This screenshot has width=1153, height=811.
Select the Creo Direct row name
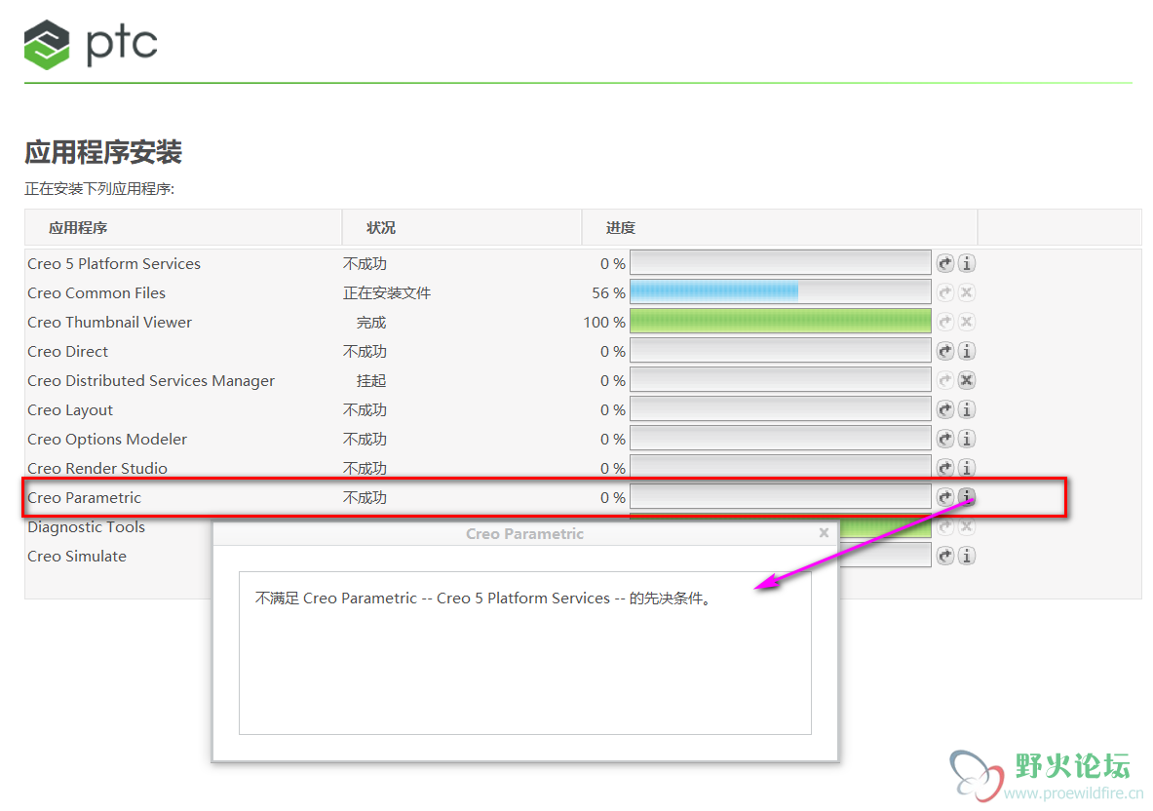[x=67, y=352]
